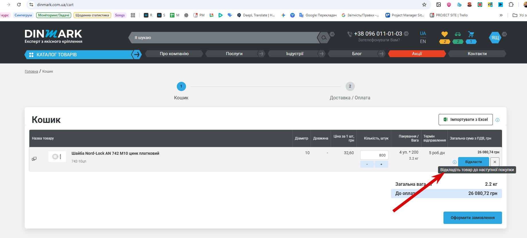Open the green play-arrow bookmark icon
The width and height of the screenshot is (527, 238).
(x=220, y=15)
